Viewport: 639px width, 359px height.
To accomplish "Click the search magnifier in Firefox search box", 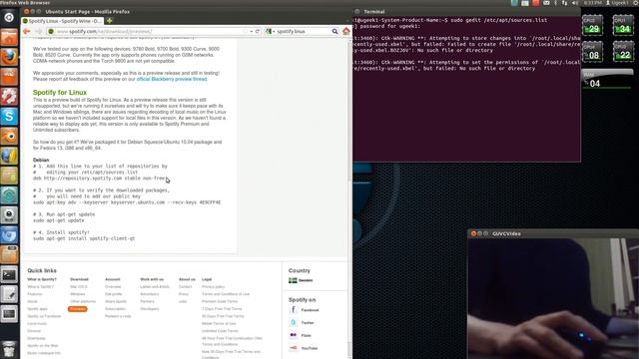I will [334, 31].
